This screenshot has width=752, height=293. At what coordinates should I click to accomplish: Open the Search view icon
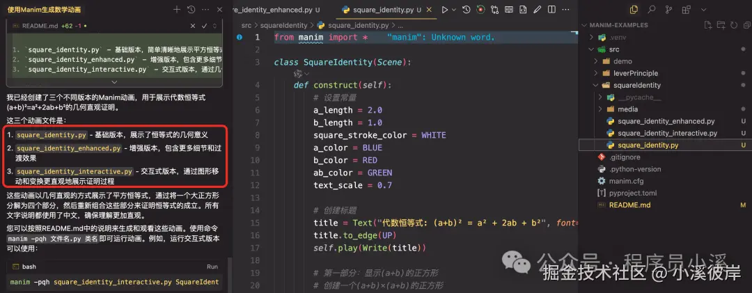tap(651, 9)
